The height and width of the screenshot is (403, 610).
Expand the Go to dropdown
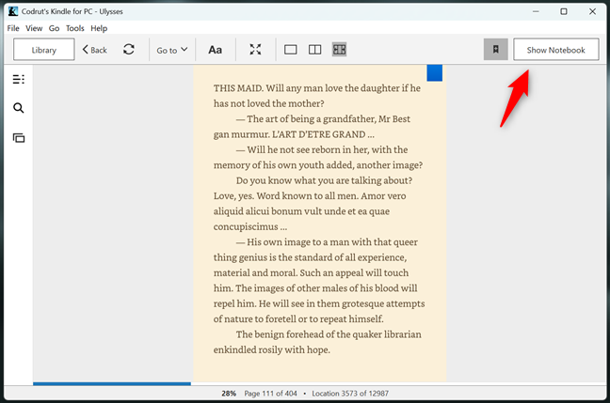171,50
